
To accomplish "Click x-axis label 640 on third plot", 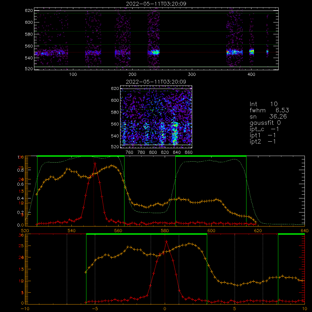I will coord(305,231).
